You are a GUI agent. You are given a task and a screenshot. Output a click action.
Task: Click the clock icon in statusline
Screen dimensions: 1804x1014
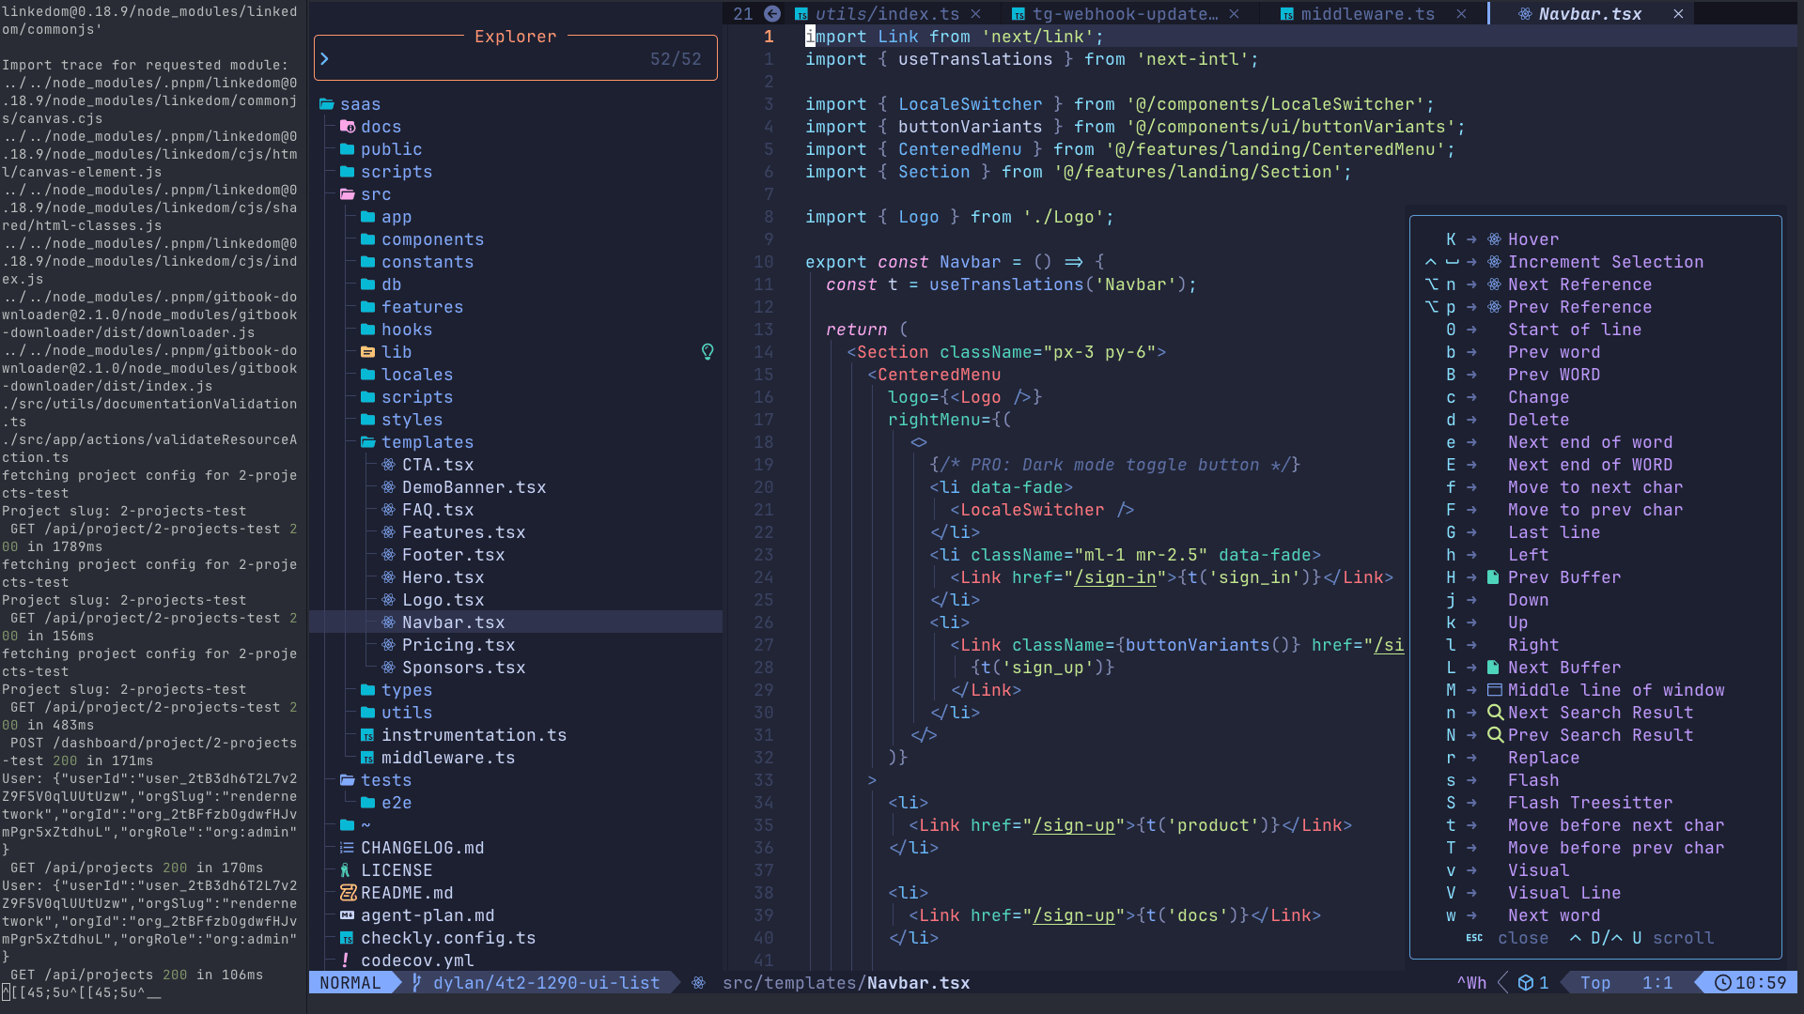[1722, 983]
